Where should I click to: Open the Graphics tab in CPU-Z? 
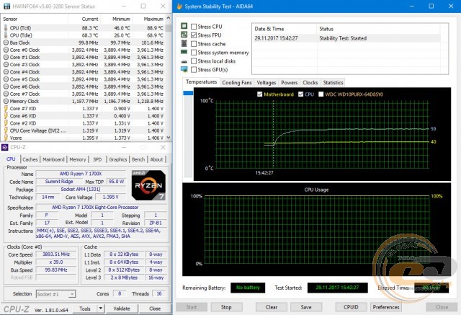coord(118,159)
